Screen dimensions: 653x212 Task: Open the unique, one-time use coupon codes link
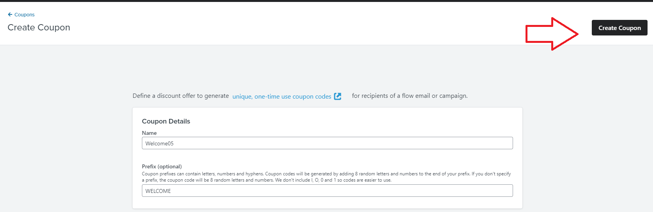[x=282, y=96]
